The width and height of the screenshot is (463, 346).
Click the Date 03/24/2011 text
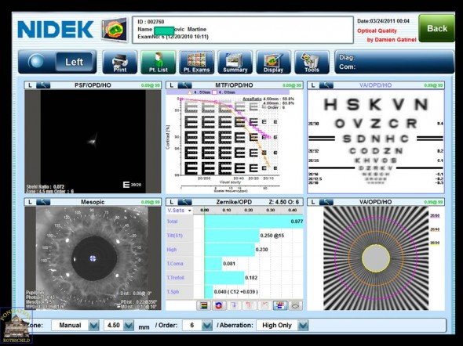point(383,21)
